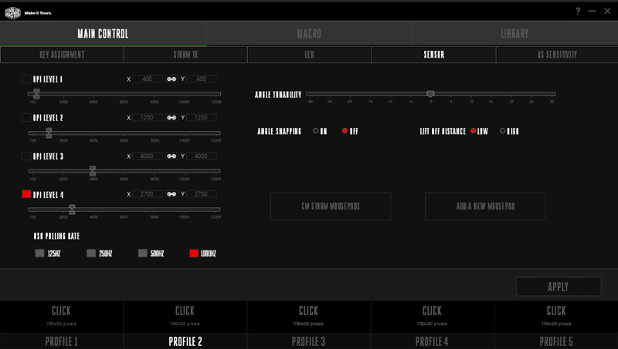The width and height of the screenshot is (618, 349).
Task: Enable the DPI Level 1 checkbox
Action: coord(26,79)
